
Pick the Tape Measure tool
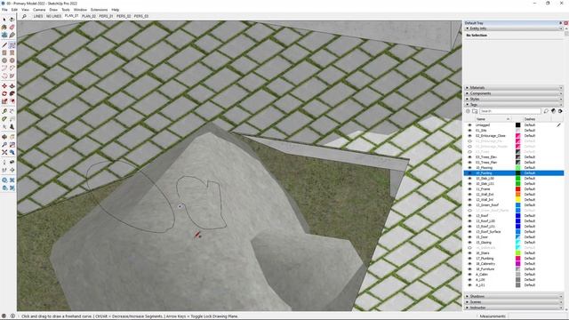(4, 111)
